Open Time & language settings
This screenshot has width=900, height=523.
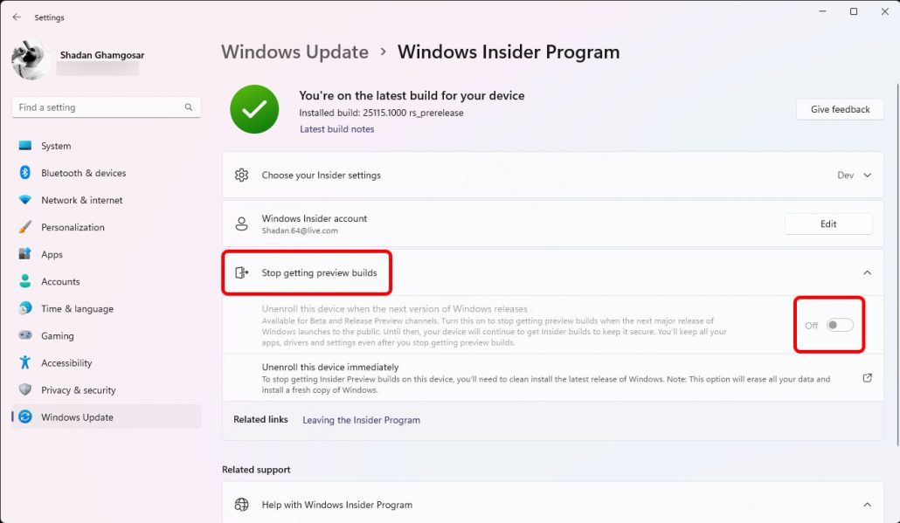click(x=107, y=308)
